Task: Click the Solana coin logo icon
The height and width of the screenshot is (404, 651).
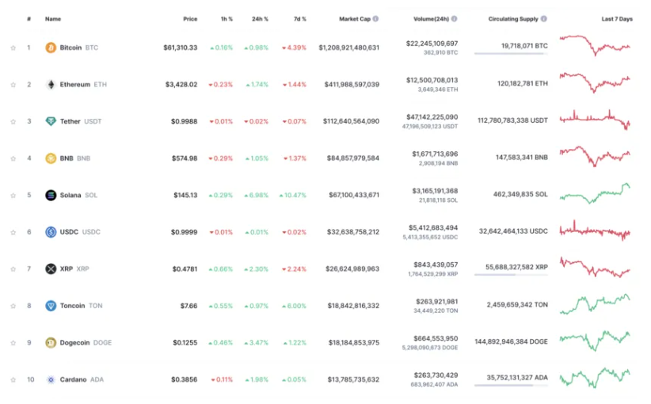Action: 51,195
